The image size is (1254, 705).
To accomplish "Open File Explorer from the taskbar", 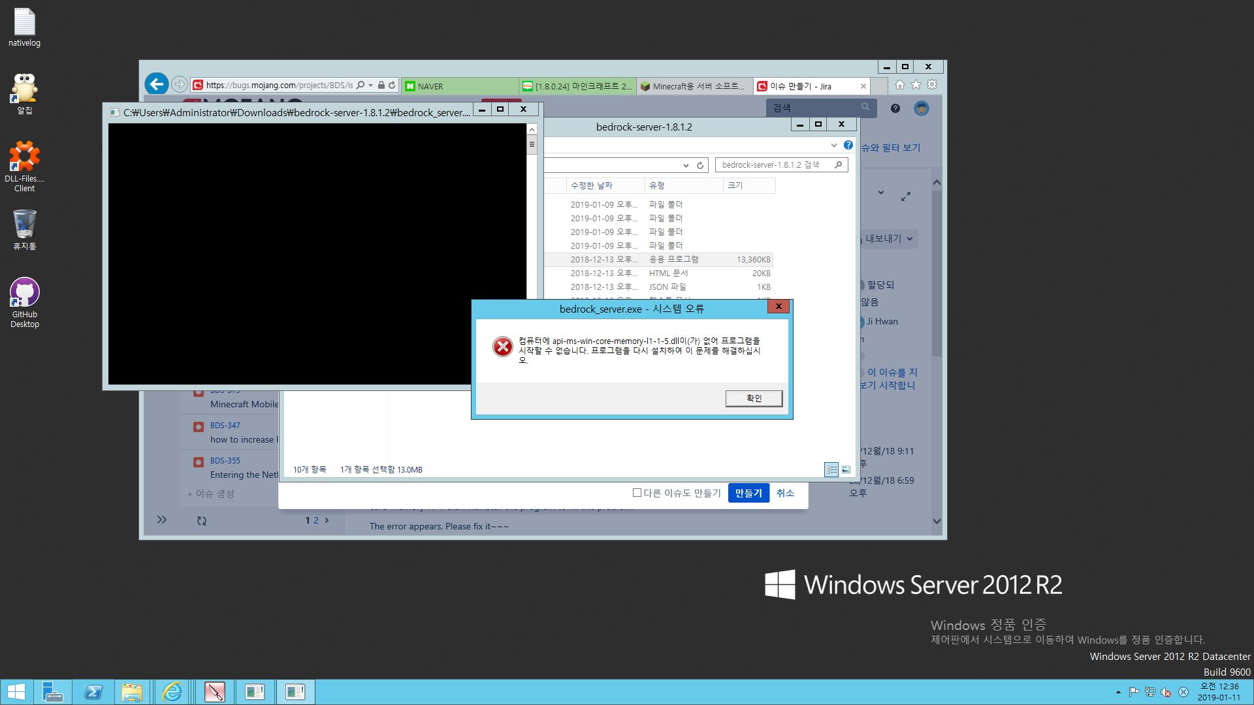I will 132,691.
